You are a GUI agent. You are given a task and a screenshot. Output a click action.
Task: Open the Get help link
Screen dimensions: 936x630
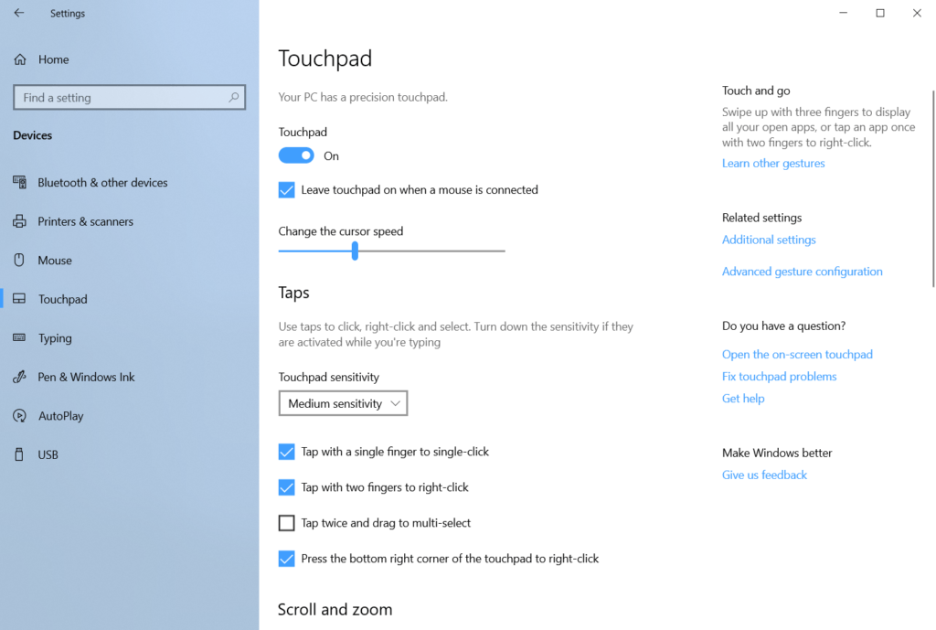click(x=743, y=399)
